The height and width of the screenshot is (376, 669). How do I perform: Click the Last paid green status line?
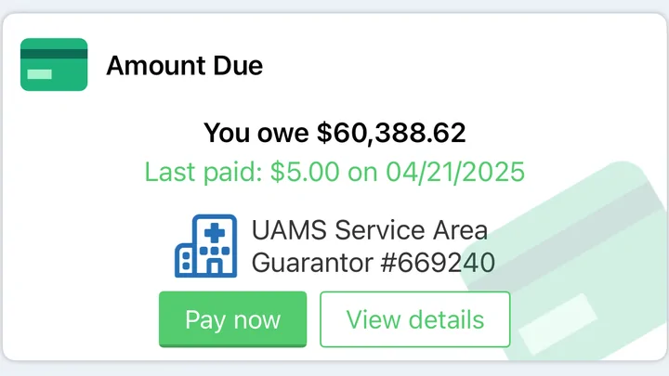(x=334, y=172)
